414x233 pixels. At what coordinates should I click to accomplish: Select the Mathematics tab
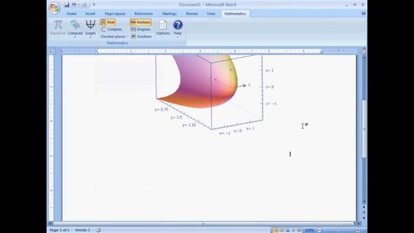click(235, 14)
